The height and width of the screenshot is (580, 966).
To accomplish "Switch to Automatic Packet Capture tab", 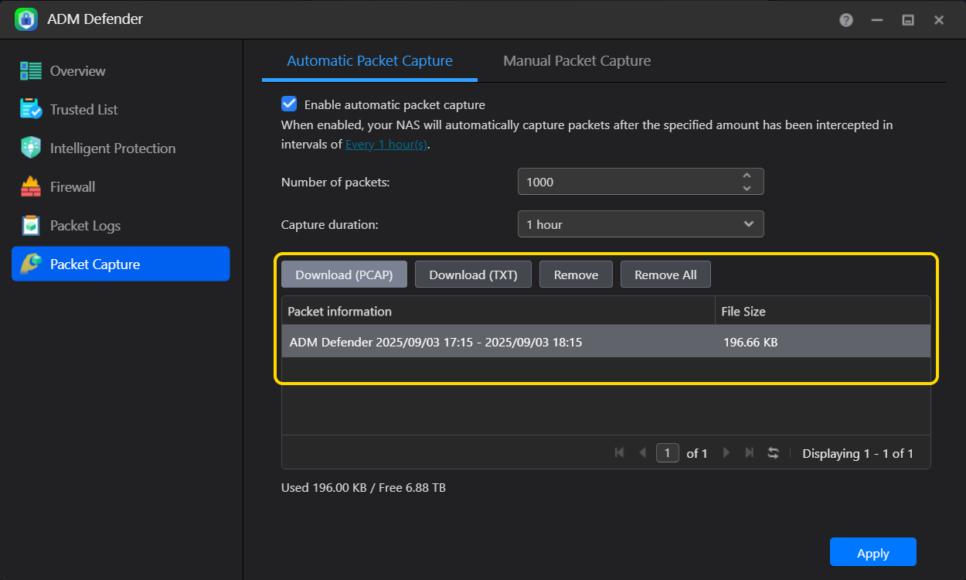I will click(x=369, y=61).
